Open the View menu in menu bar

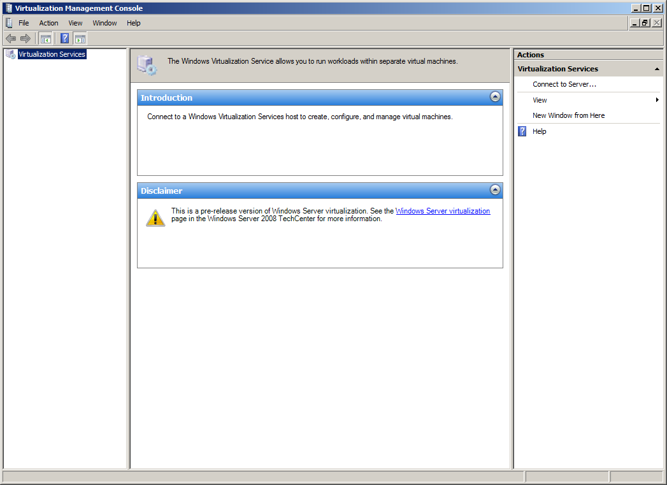point(75,23)
